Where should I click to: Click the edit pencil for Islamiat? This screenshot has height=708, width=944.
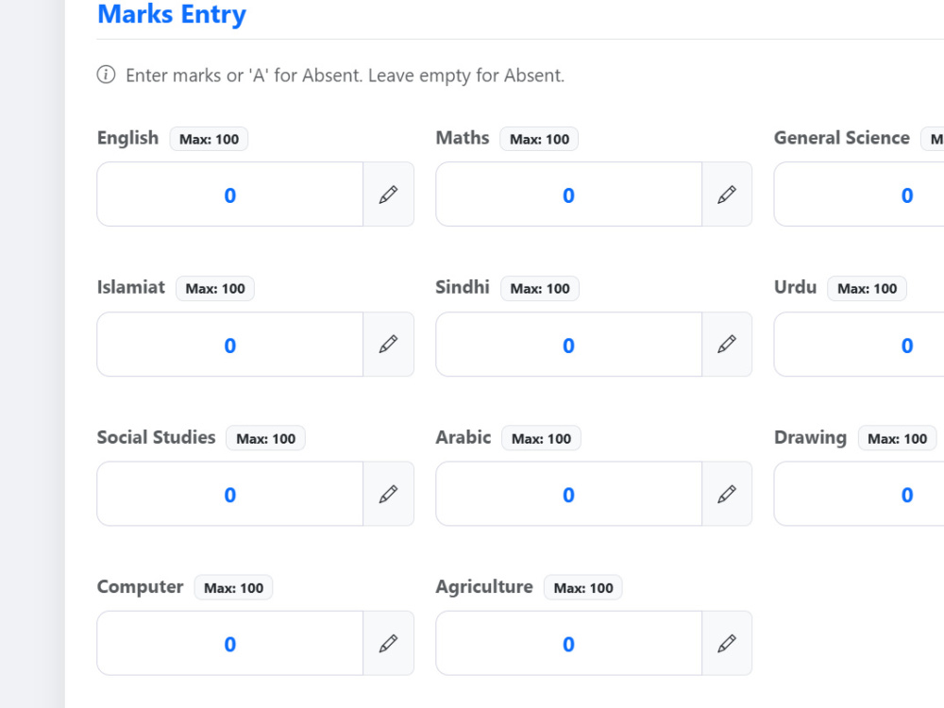pyautogui.click(x=388, y=345)
